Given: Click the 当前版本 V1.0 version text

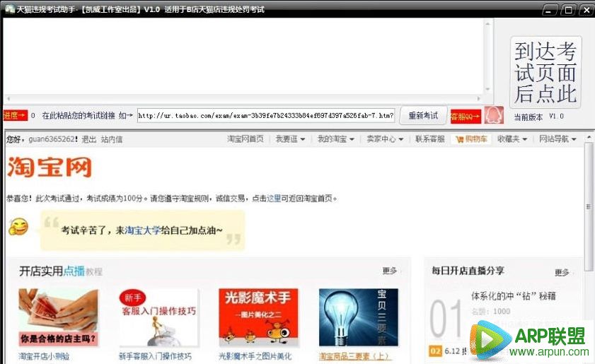Looking at the screenshot, I should [x=539, y=117].
